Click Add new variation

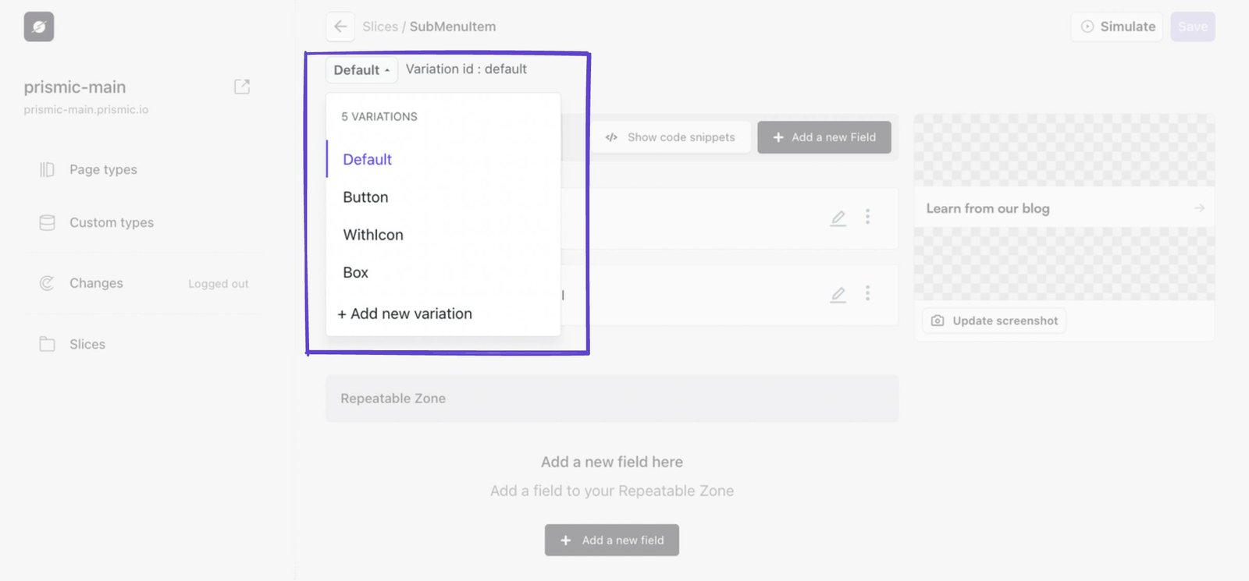(404, 314)
